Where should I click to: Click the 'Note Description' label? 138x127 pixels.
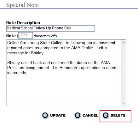(x=23, y=23)
